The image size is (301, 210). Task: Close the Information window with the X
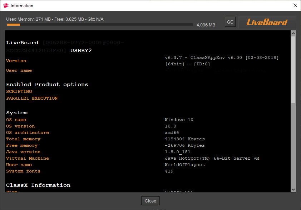click(x=295, y=6)
